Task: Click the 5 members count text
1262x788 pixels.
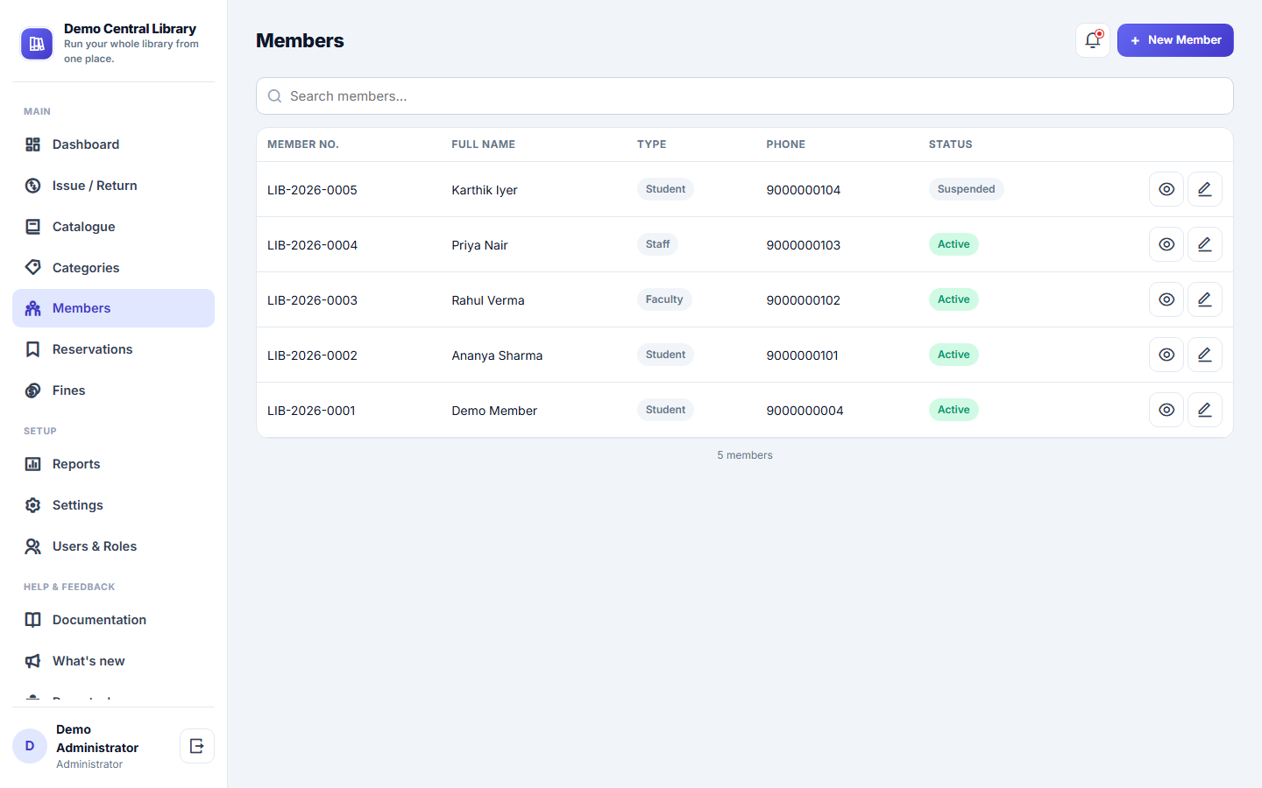Action: 745,455
